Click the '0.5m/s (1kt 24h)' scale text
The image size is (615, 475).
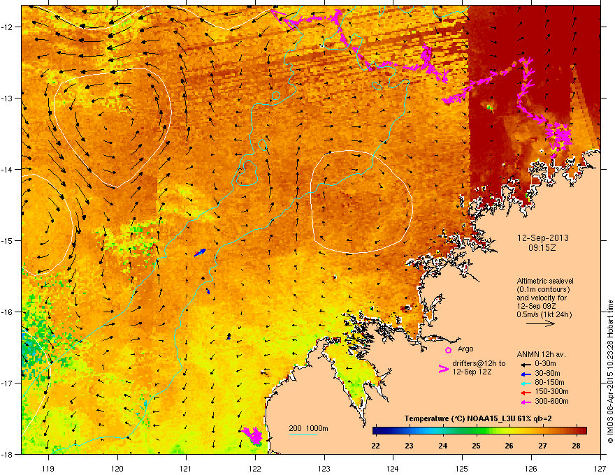[x=544, y=315]
